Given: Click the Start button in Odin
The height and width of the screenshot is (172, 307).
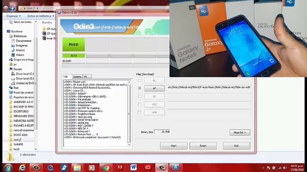Looking at the screenshot, I should pyautogui.click(x=174, y=146).
